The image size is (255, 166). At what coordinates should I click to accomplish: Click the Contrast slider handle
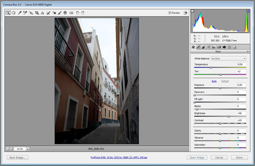(220, 123)
